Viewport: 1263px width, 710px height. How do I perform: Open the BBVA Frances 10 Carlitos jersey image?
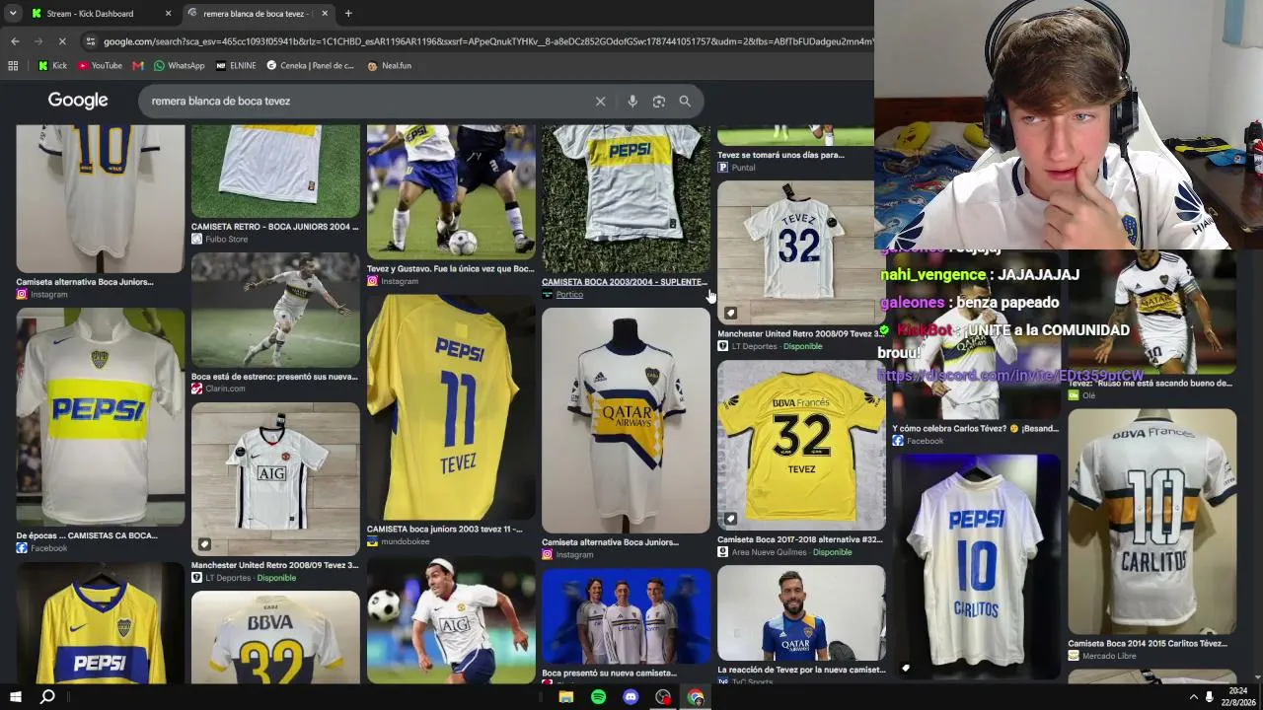1152,522
